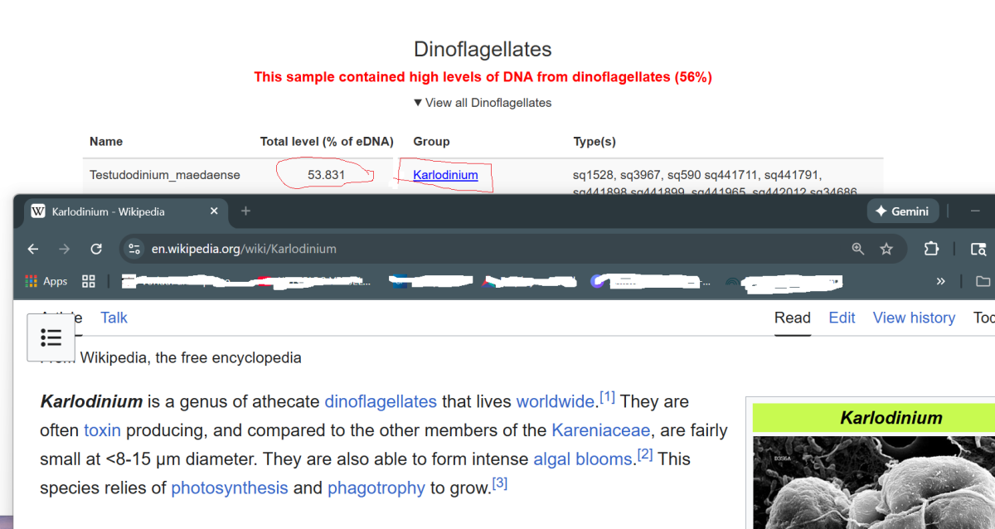Click the forward navigation arrow in Chrome
Viewport: 995px width, 529px height.
pyautogui.click(x=65, y=249)
